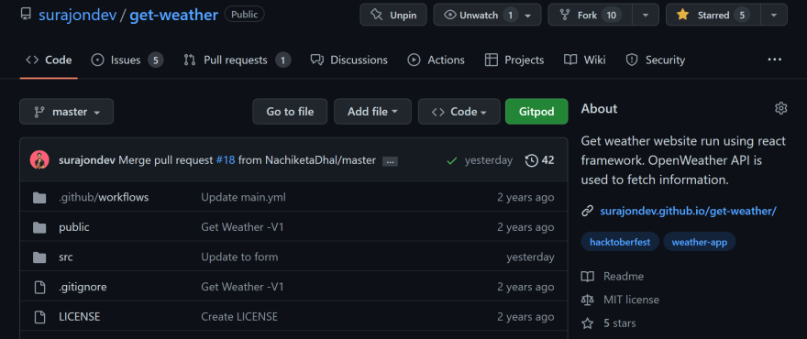
Task: Open the latest commit dated yesterday
Action: click(489, 160)
